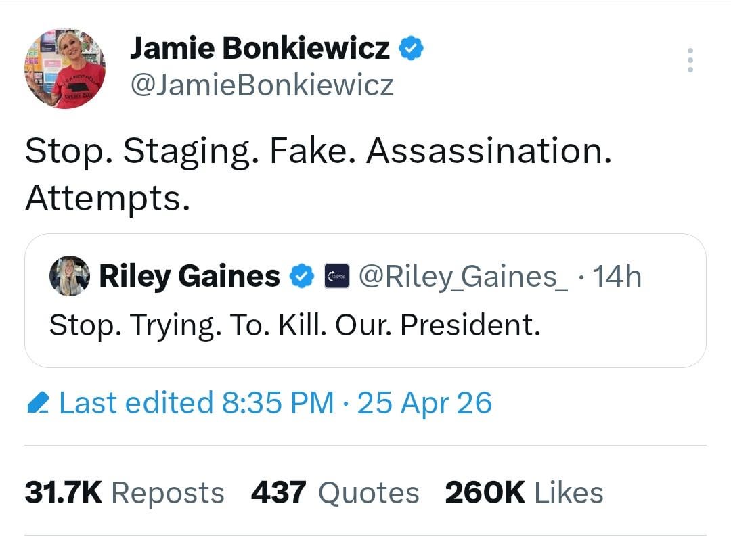
Task: Click the 14h timestamp on the quoted tweet
Action: click(x=616, y=276)
